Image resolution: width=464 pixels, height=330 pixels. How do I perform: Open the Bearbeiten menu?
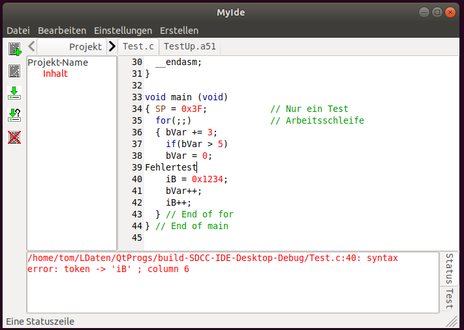point(62,31)
